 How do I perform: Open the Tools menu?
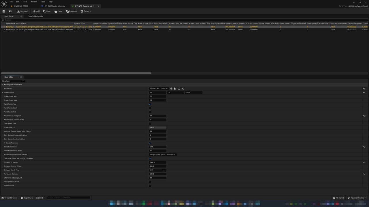click(43, 2)
